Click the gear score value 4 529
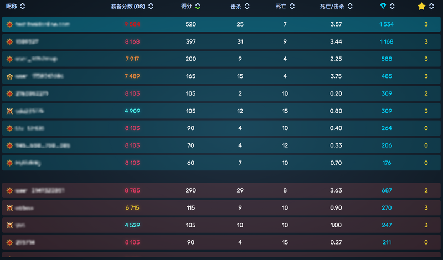The height and width of the screenshot is (260, 443). click(x=132, y=225)
